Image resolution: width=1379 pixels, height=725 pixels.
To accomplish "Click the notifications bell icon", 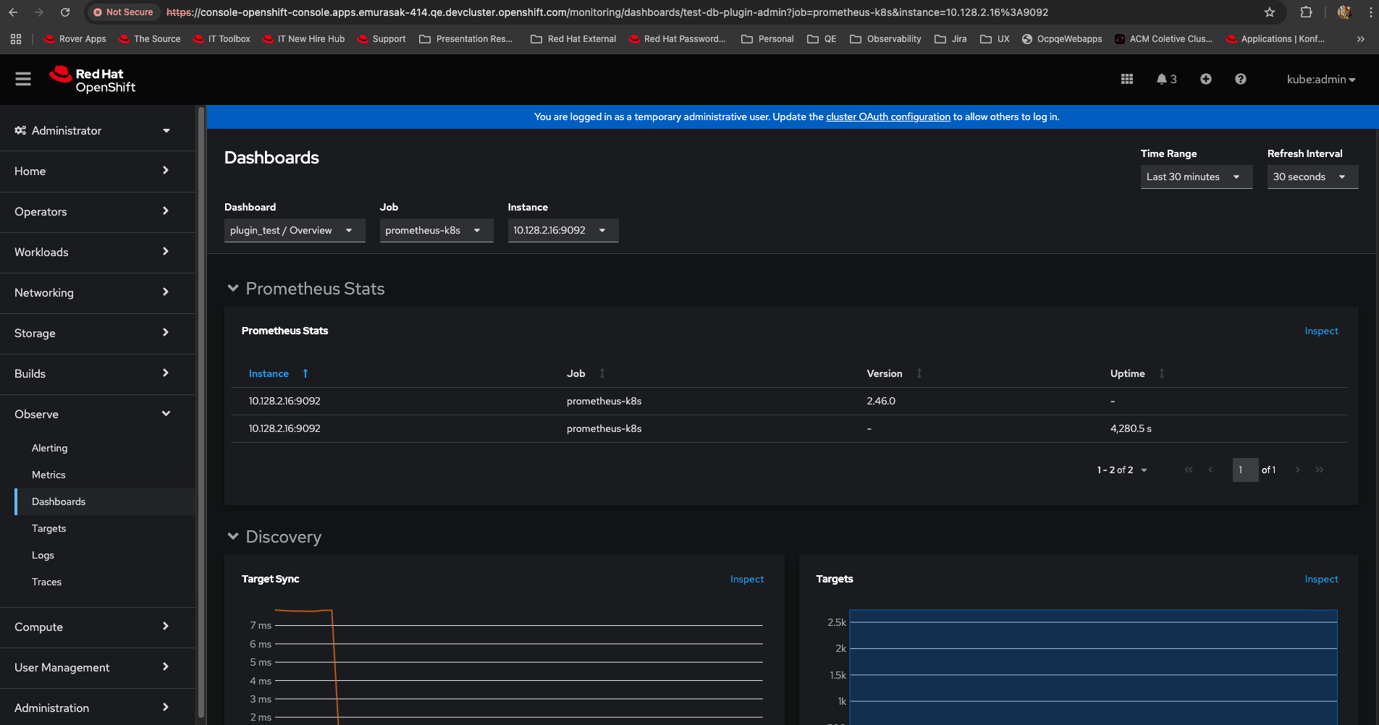I will pyautogui.click(x=1162, y=79).
